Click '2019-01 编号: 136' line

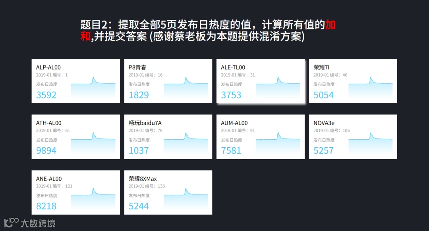click(x=147, y=186)
